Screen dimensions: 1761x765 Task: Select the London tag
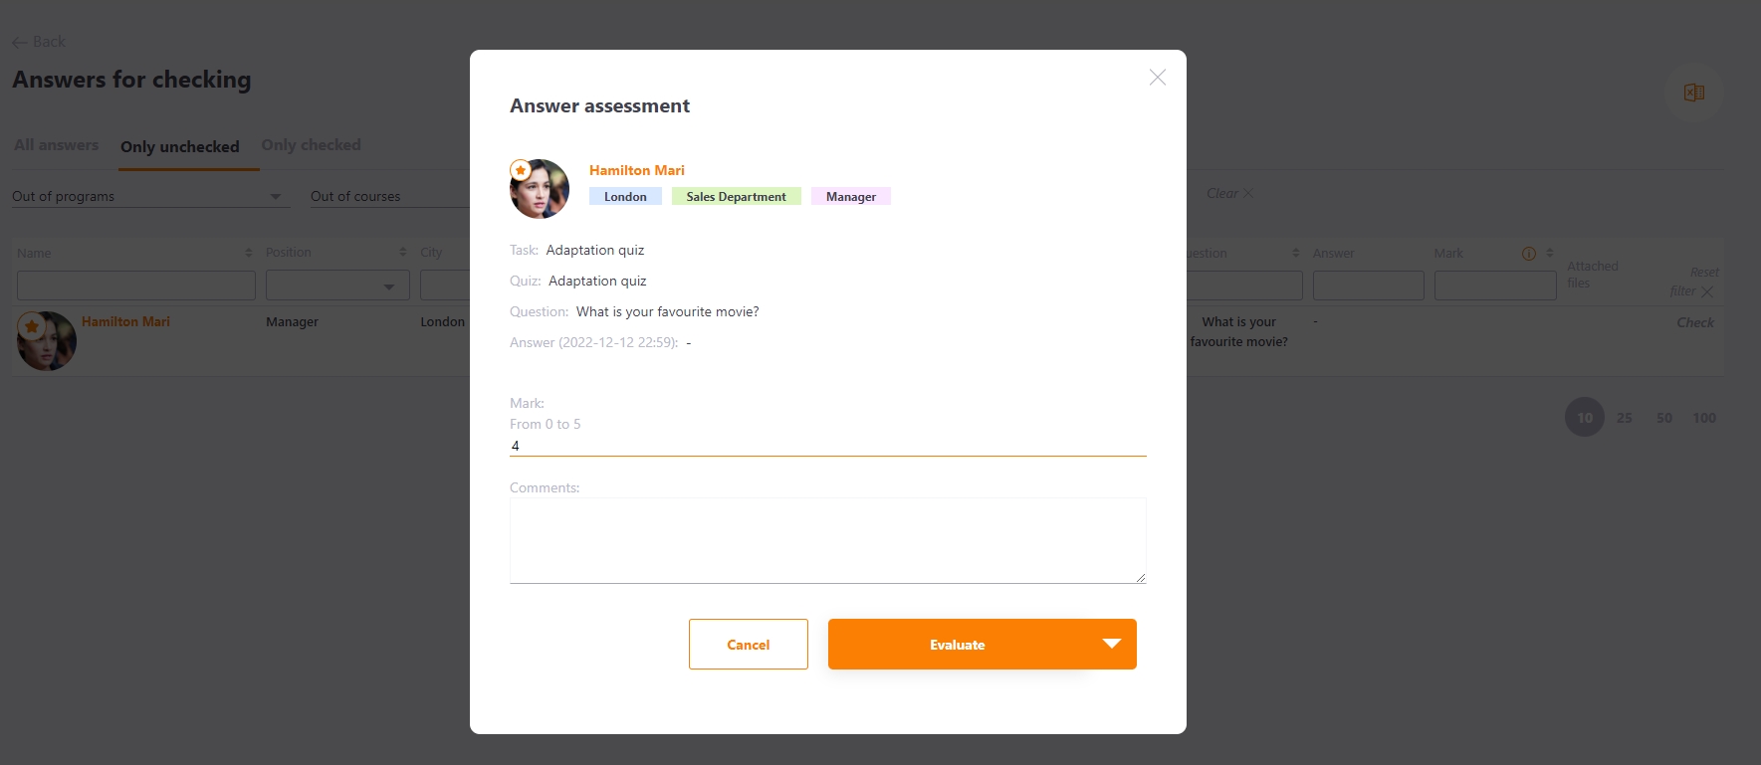[x=625, y=197]
